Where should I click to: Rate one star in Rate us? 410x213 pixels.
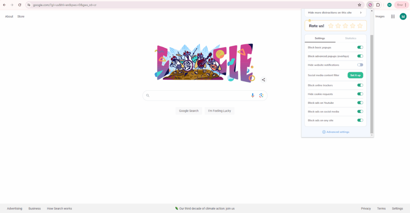331,26
